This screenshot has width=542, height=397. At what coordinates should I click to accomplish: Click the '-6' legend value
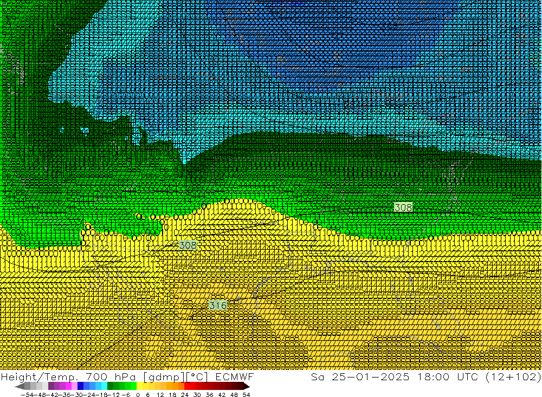(x=126, y=395)
